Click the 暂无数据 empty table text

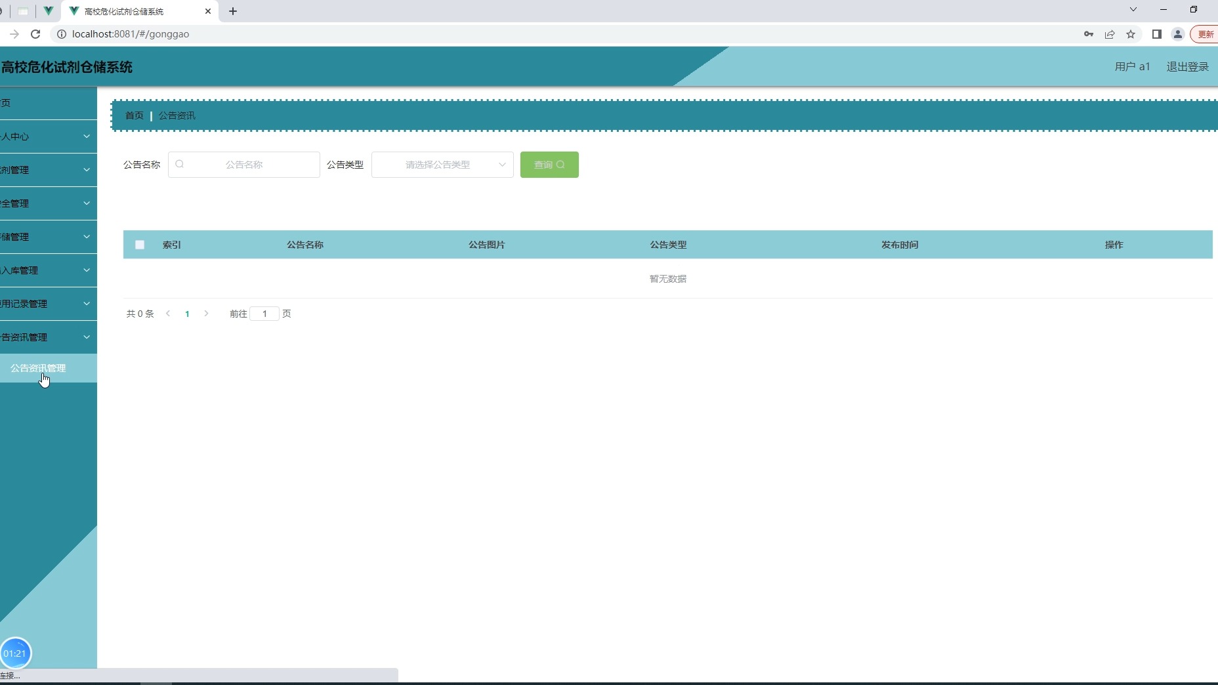tap(668, 279)
